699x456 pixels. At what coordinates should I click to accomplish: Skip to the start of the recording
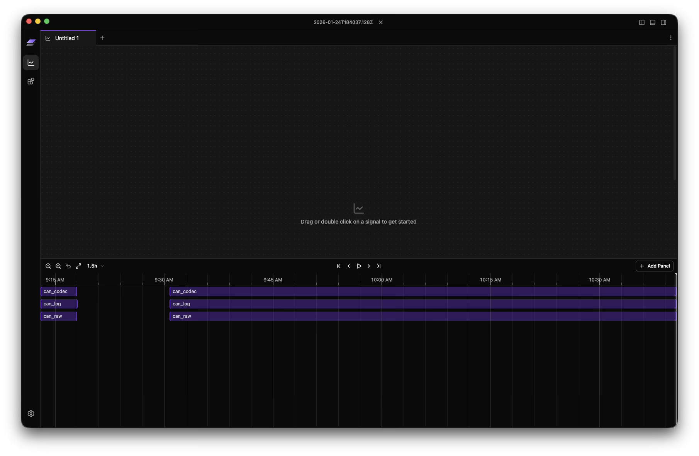click(338, 266)
